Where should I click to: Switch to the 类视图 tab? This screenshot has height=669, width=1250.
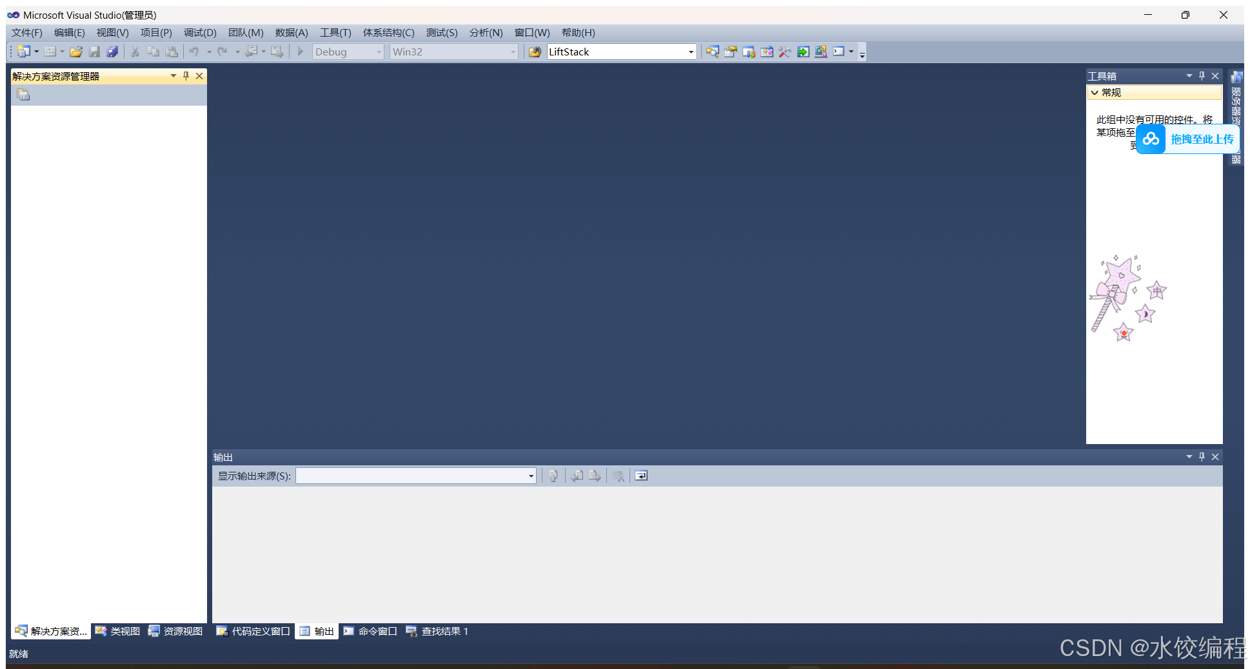118,632
